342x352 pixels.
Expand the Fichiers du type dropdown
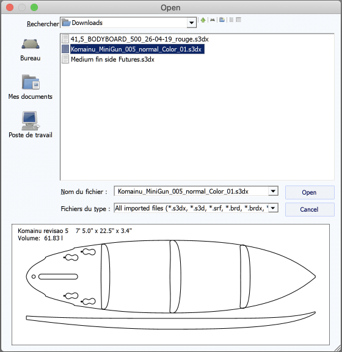[273, 208]
